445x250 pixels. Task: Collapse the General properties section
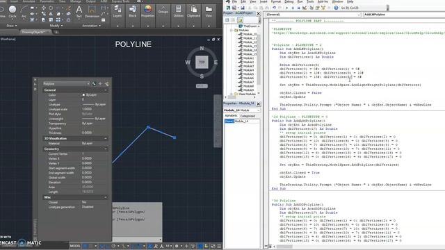(x=106, y=90)
